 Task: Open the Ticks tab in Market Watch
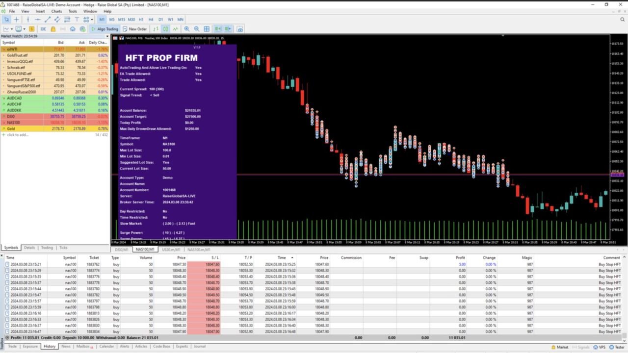(63, 248)
